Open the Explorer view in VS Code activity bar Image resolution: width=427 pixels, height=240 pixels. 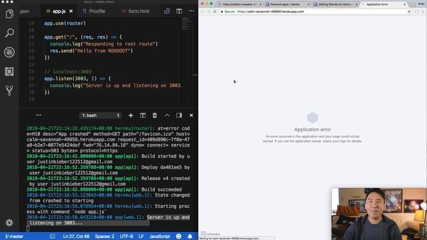[9, 13]
